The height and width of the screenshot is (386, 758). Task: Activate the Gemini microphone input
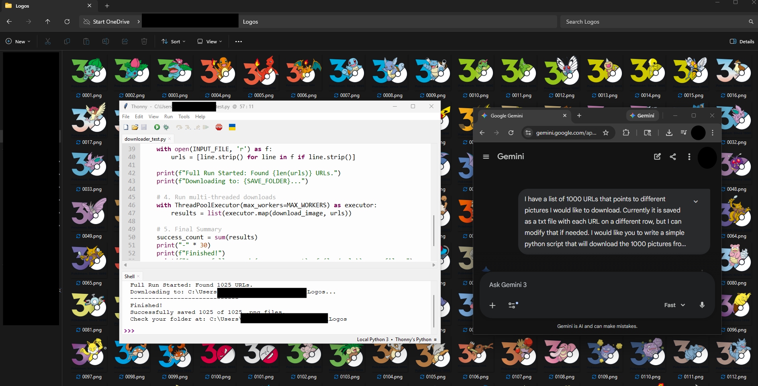pos(702,305)
